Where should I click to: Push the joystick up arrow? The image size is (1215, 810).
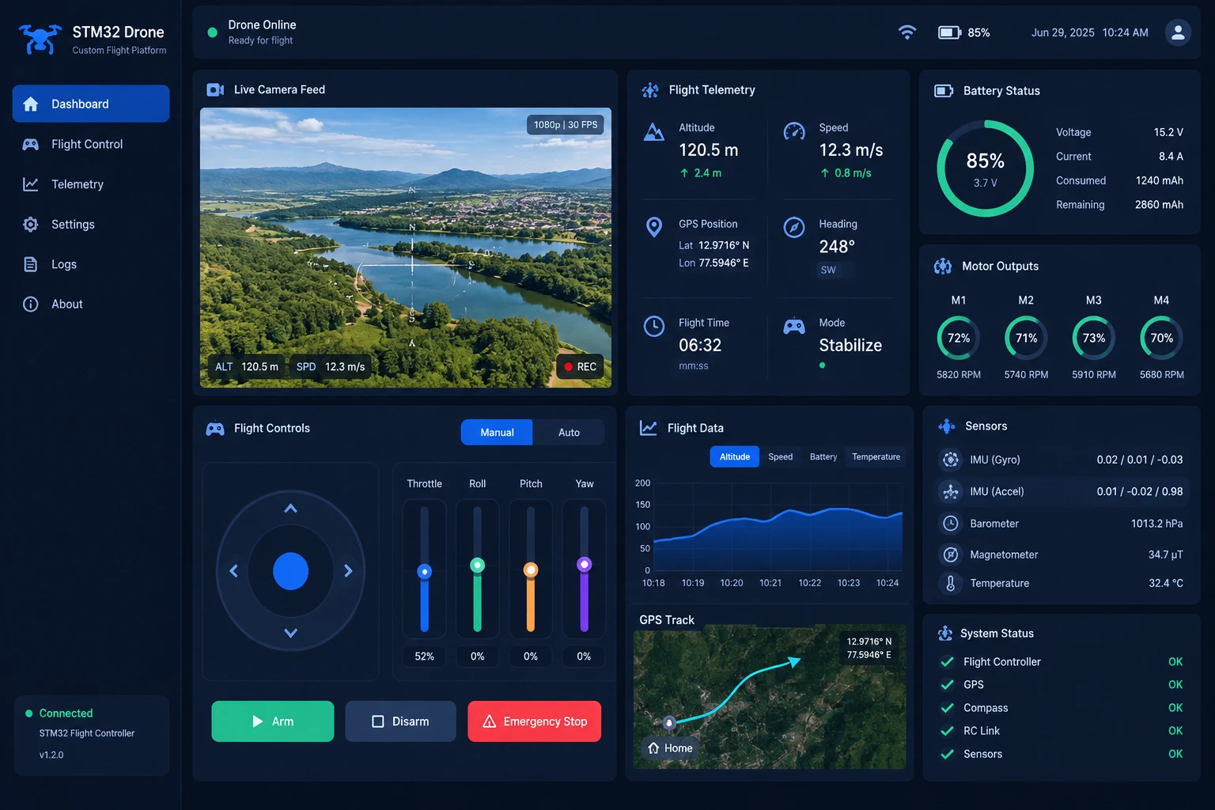click(290, 509)
